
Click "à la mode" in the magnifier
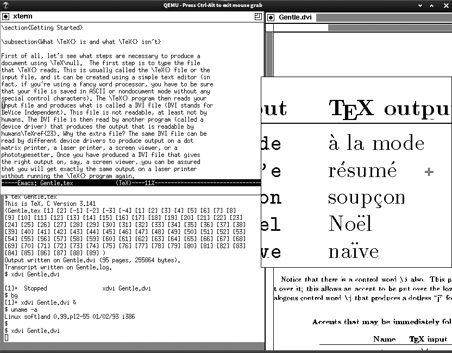coord(376,143)
